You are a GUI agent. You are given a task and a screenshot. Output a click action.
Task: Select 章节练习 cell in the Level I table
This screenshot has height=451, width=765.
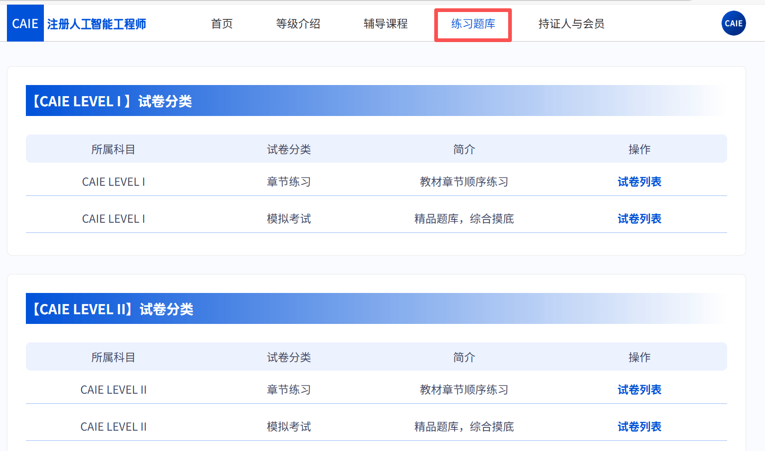289,182
